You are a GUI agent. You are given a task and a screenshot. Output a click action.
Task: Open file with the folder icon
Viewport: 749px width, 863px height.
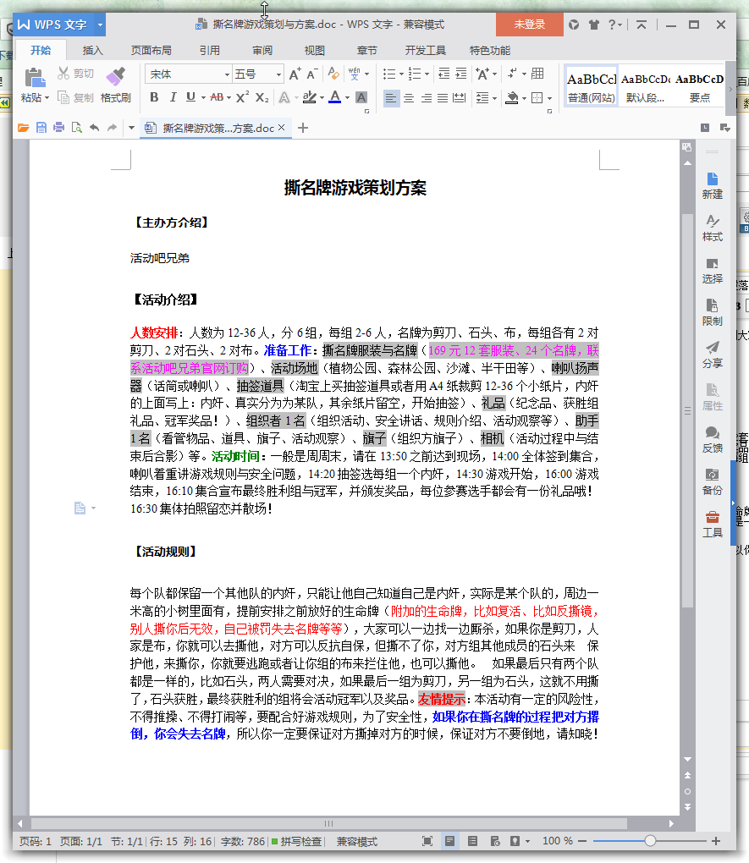[x=23, y=128]
